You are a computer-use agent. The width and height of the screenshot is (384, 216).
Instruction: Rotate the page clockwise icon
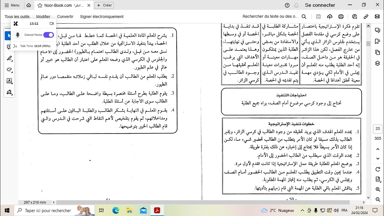tap(378, 169)
